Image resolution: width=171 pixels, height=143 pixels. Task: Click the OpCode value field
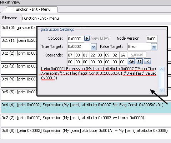(x=76, y=39)
